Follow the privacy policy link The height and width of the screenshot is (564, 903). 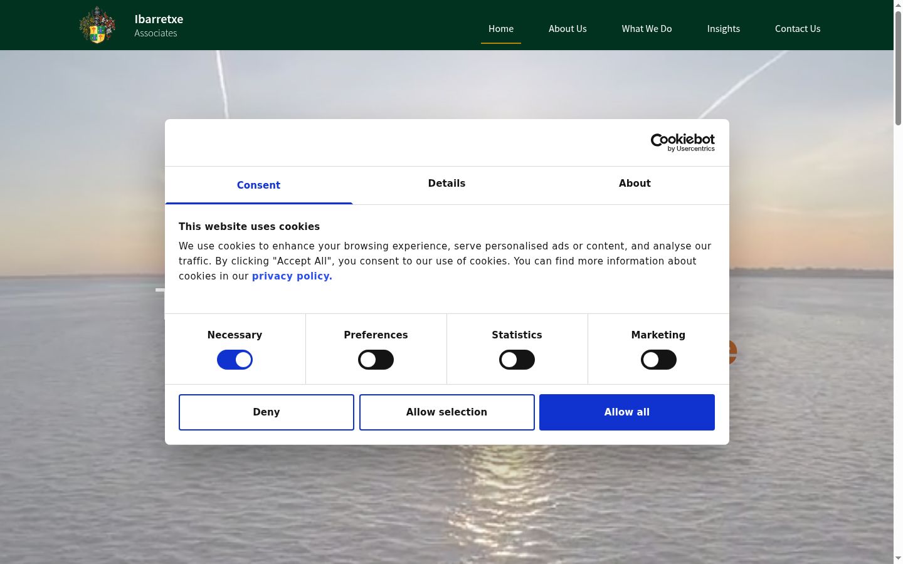[292, 276]
